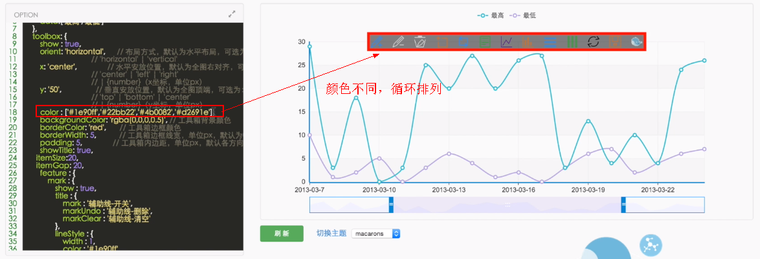
Task: Click the blue zoom reset icon
Action: [x=464, y=41]
